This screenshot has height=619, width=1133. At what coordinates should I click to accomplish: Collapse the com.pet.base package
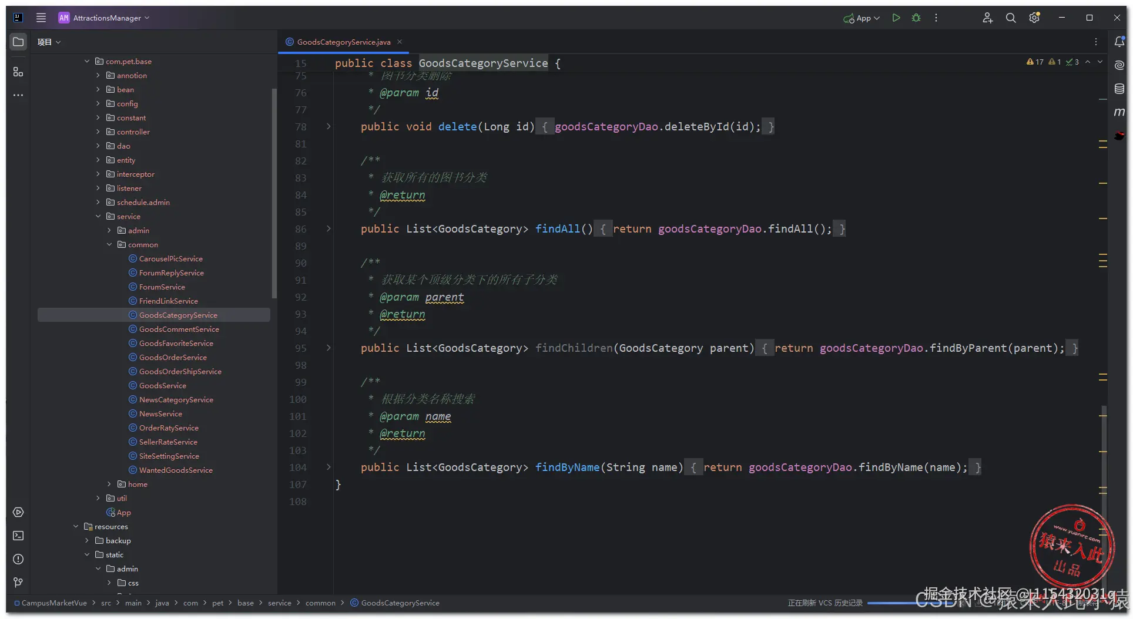click(87, 61)
